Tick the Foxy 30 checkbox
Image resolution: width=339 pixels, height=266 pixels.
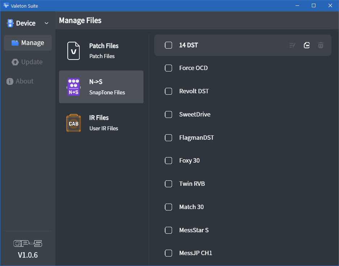[168, 160]
